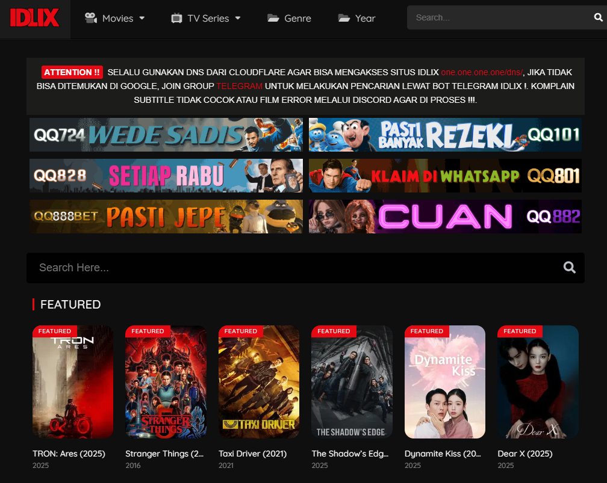Click the QQ724 Wede Sadis banner
This screenshot has height=483, width=607.
[166, 135]
